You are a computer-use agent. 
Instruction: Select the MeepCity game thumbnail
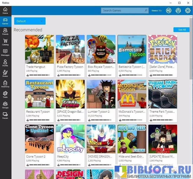point(70,139)
